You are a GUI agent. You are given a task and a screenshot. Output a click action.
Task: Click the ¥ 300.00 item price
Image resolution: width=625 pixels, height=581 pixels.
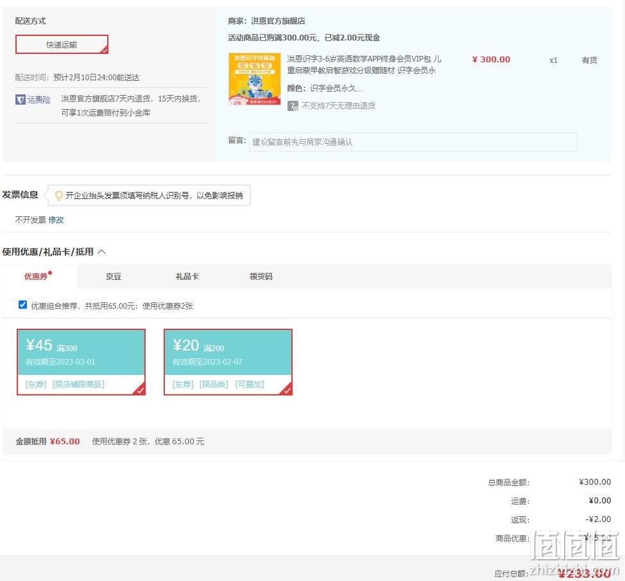[x=491, y=60]
